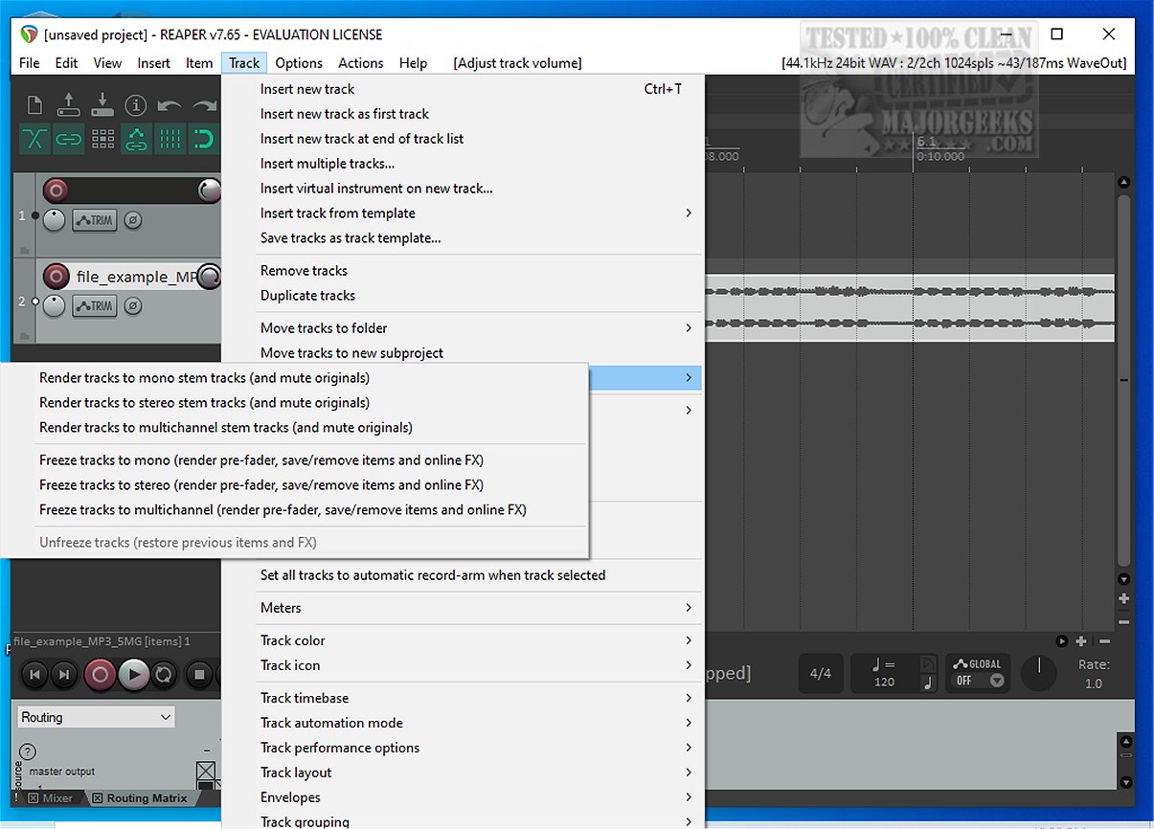Click track 2 pan knob
This screenshot has height=829, width=1154.
(55, 305)
